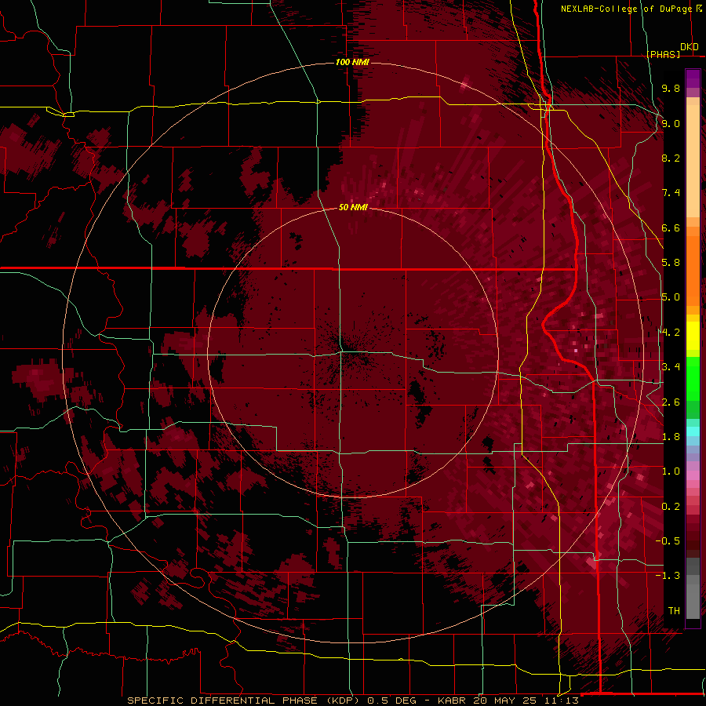The height and width of the screenshot is (706, 706).
Task: Click the [PHAS] legend title
Action: point(663,54)
